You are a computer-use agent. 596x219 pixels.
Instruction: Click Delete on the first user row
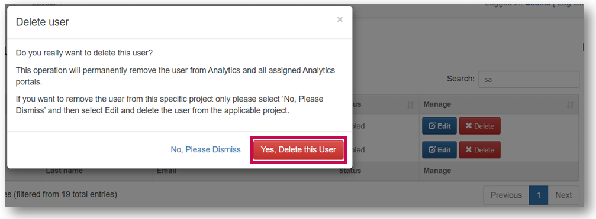(479, 126)
